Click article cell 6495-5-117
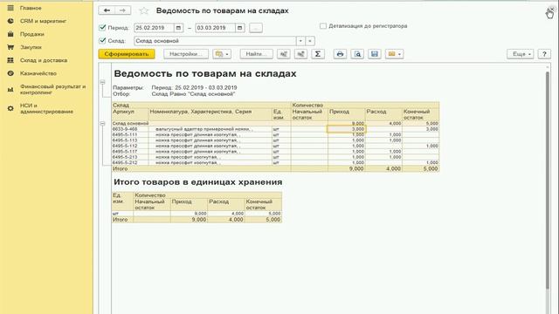The width and height of the screenshot is (559, 314). [130, 152]
